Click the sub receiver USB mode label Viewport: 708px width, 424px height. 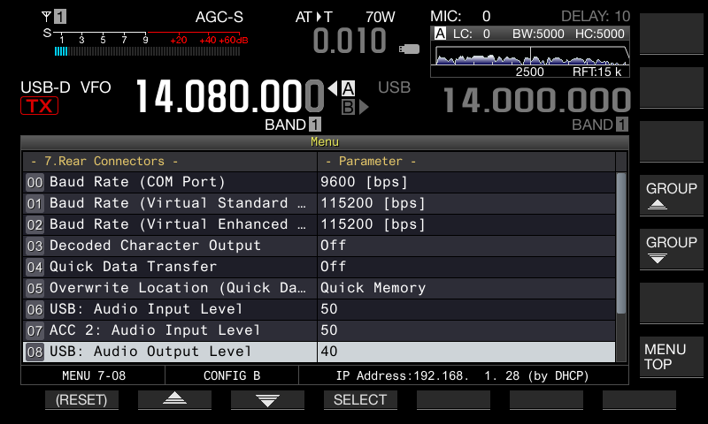(394, 87)
